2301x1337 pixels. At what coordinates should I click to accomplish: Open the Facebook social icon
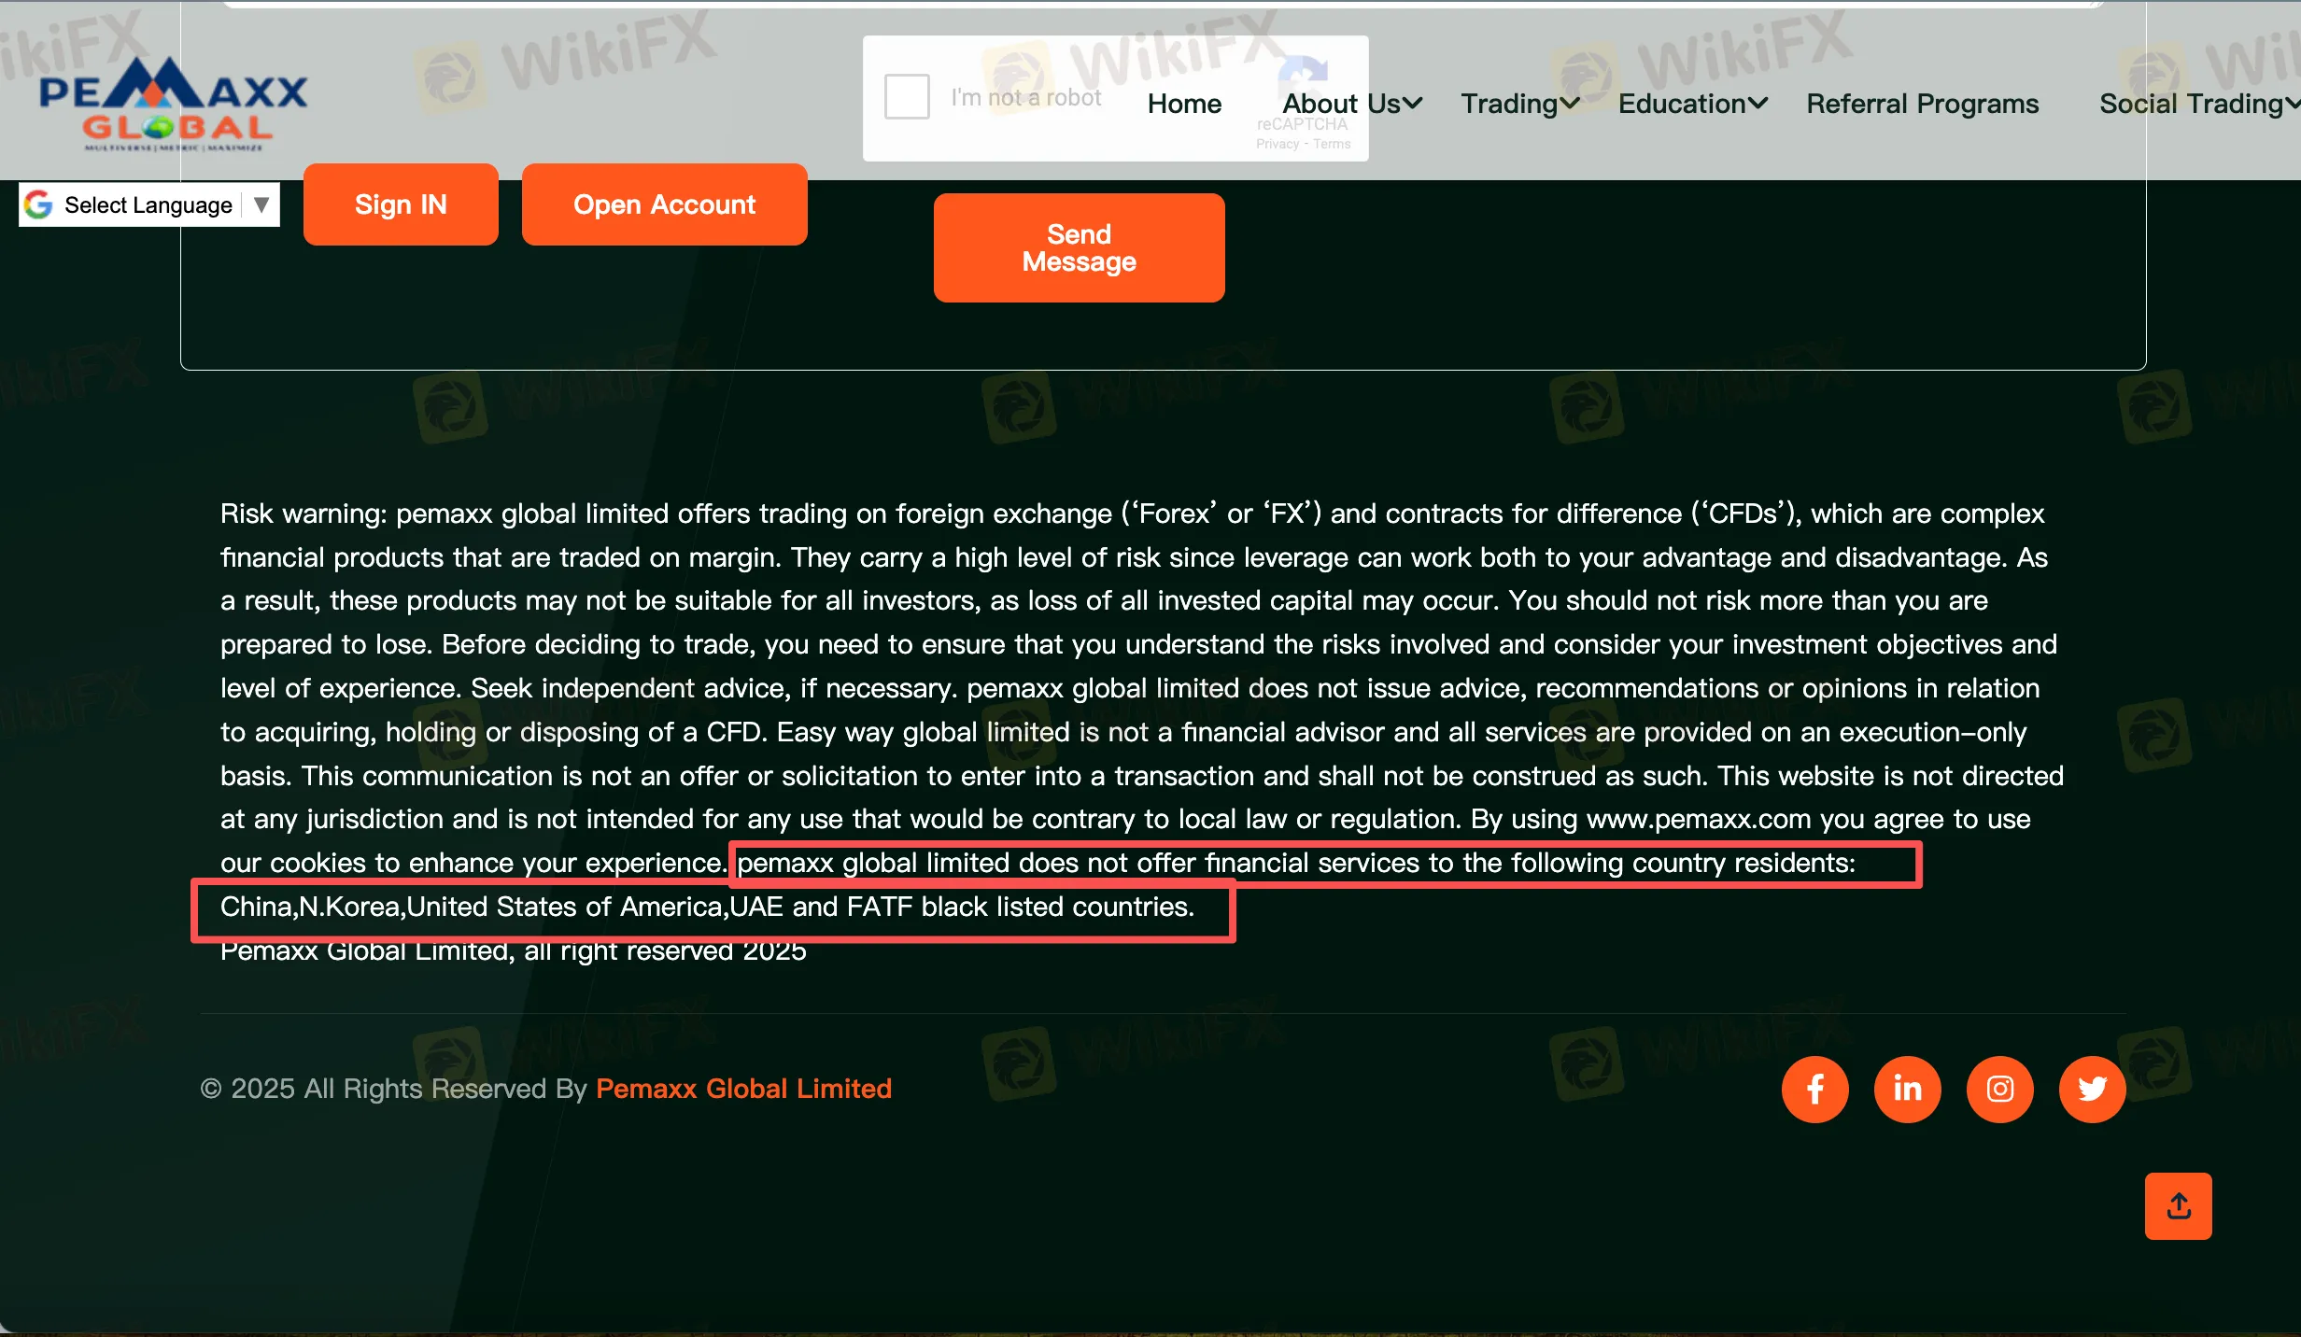(x=1814, y=1089)
